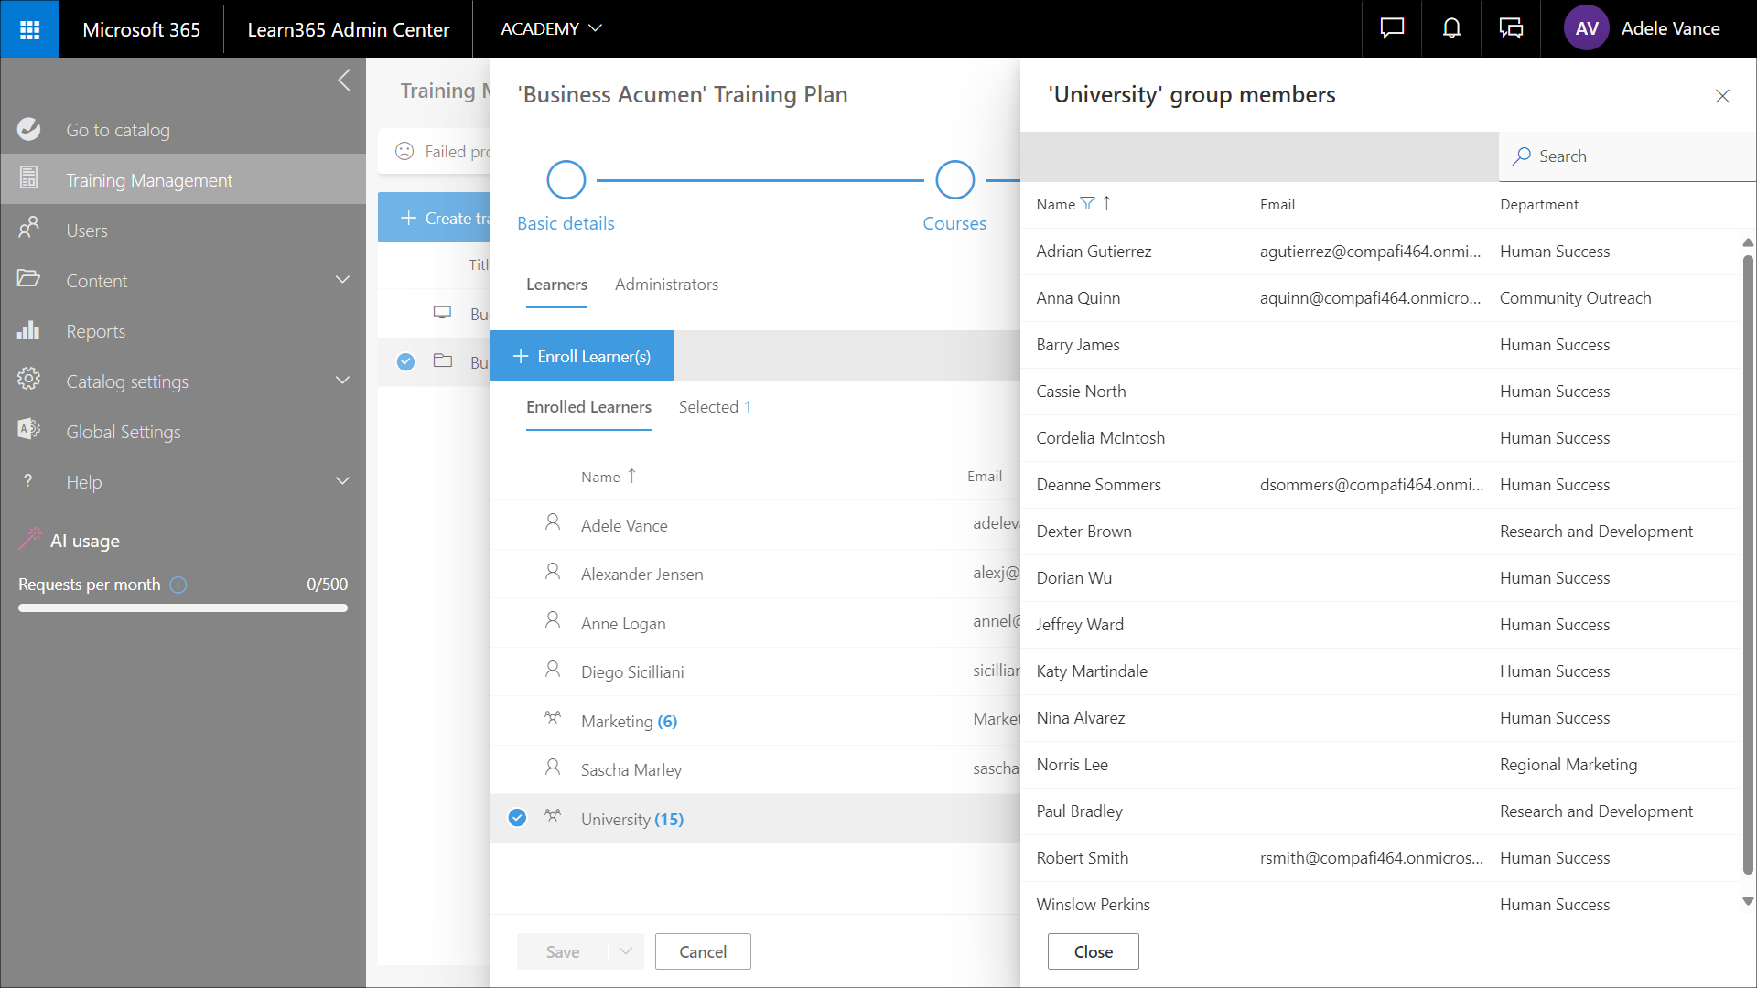Open the Microsoft 365 app launcher
This screenshot has height=988, width=1757.
pyautogui.click(x=29, y=29)
